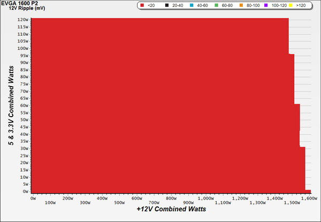Screen dimensions: 321x222
Task: Click the 1,400w x-axis label
Action: click(275, 198)
